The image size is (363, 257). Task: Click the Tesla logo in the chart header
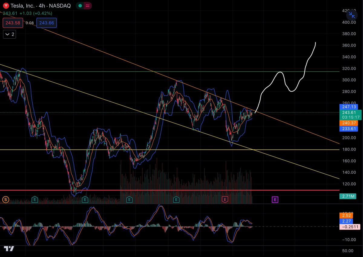point(6,5)
